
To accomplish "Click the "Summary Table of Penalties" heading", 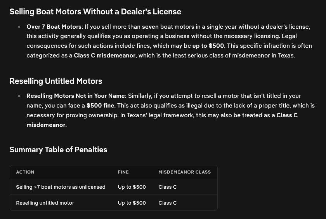I will click(x=58, y=149).
